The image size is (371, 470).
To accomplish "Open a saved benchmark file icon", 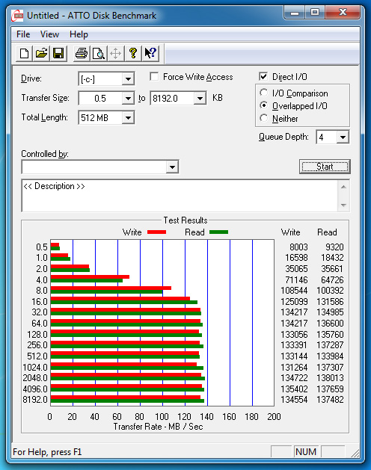I will (x=41, y=54).
